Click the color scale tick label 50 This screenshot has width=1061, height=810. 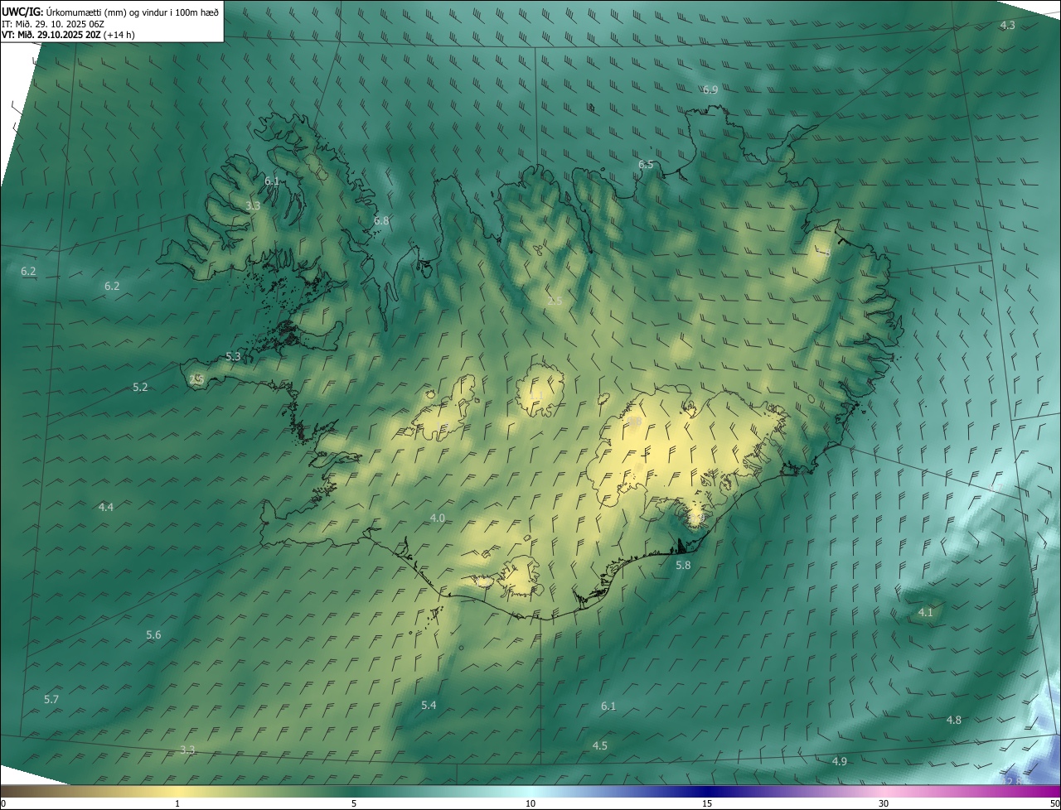pos(1054,803)
